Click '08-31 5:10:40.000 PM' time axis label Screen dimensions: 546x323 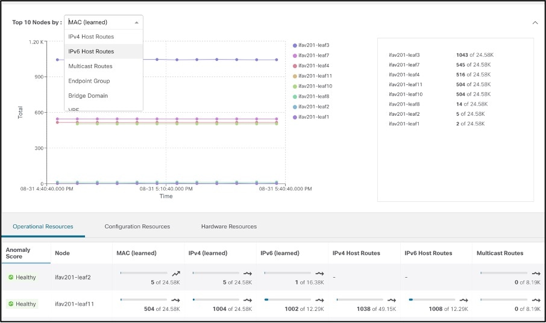tap(166, 189)
